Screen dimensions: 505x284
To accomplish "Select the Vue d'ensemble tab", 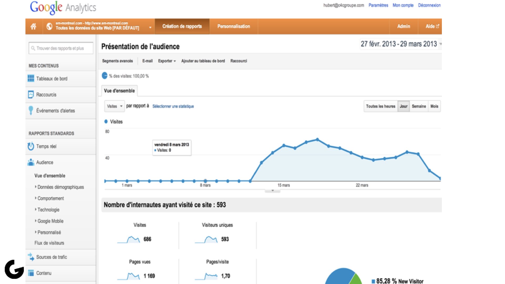I will (x=119, y=91).
